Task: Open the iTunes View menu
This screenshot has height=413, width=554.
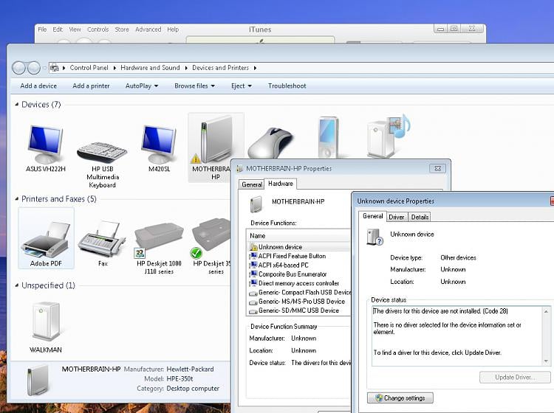Action: [75, 29]
